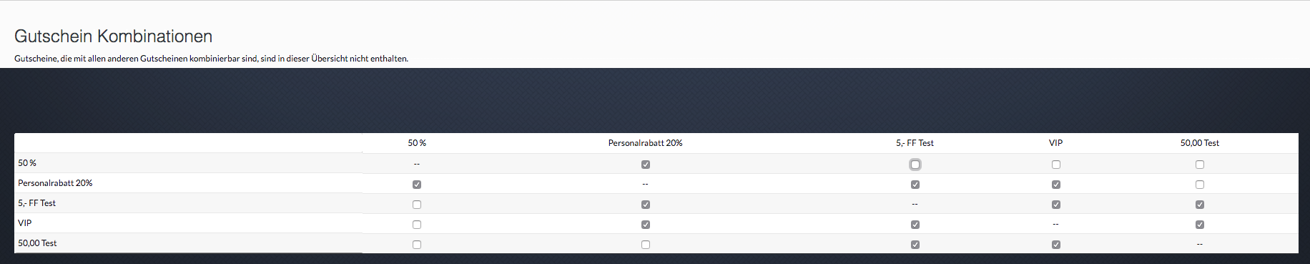Tick 5,- FF Test row 50 % checkbox
The width and height of the screenshot is (1310, 264).
tap(417, 205)
